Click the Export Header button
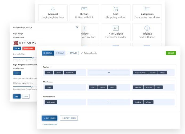 [69, 118]
